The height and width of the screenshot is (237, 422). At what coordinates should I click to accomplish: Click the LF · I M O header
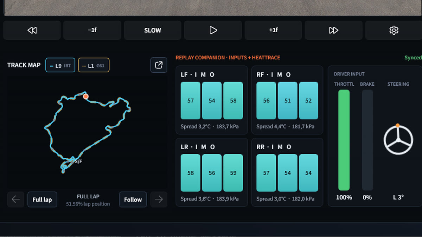tap(198, 75)
